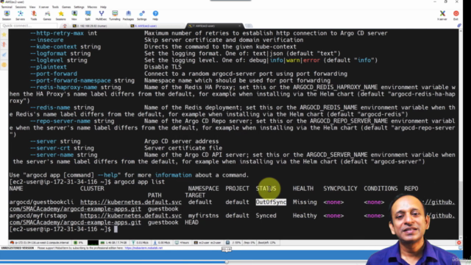Viewport: 471px width, 265px height.
Task: Open the Help menu in the menu bar
Action: coord(103,7)
